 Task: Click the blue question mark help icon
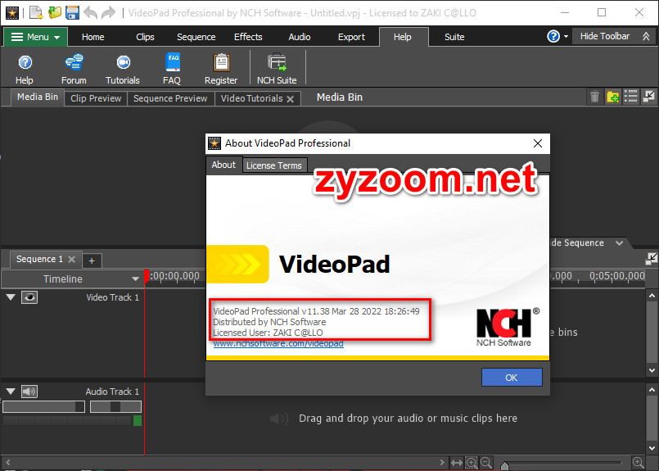point(553,37)
